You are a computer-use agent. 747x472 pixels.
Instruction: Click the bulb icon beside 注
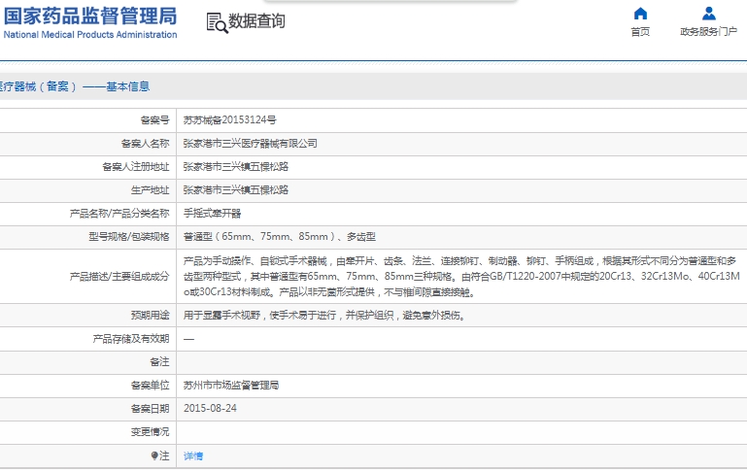(x=154, y=455)
